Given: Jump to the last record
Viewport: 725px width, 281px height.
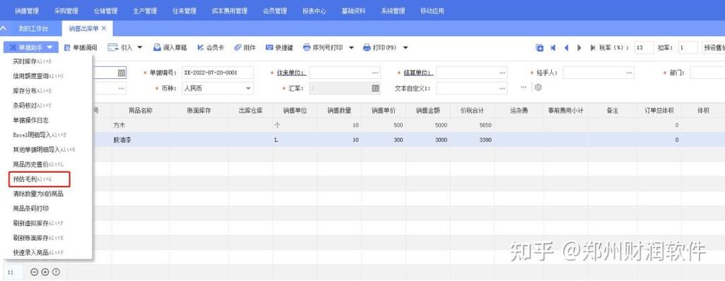Looking at the screenshot, I should pos(592,48).
